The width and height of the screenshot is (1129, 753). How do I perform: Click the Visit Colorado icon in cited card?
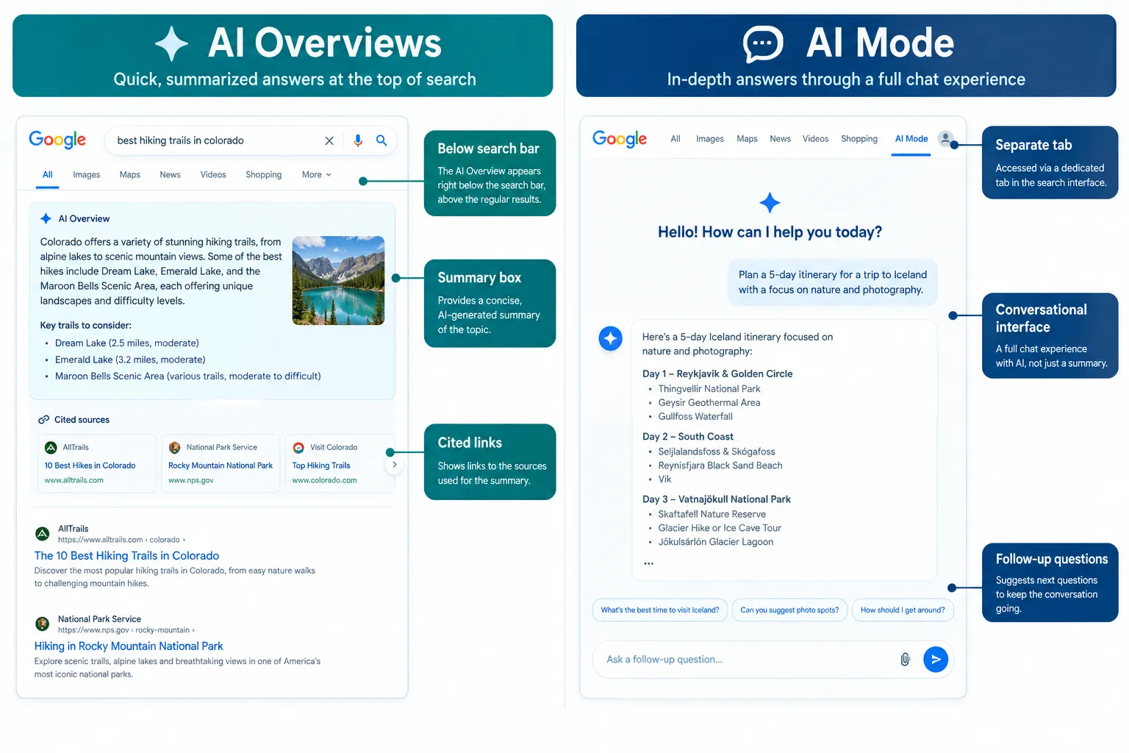[x=298, y=447]
